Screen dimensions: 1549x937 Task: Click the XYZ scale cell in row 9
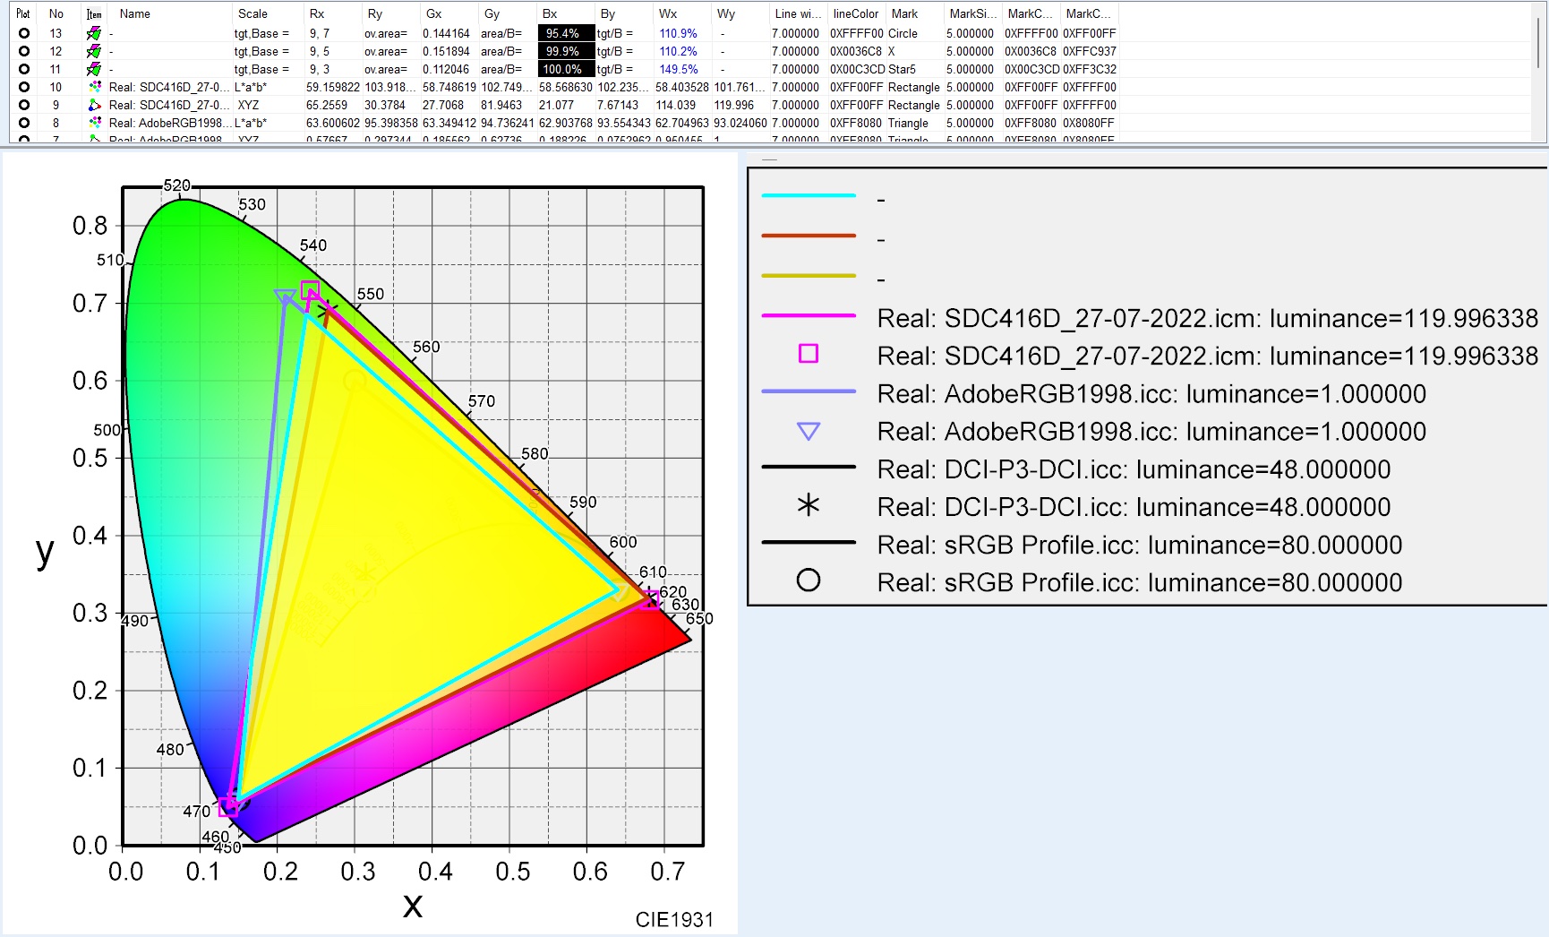pyautogui.click(x=248, y=105)
